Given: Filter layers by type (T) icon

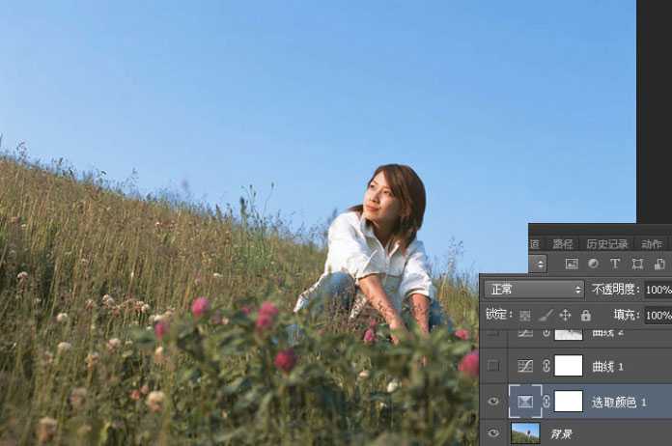Looking at the screenshot, I should (x=615, y=264).
